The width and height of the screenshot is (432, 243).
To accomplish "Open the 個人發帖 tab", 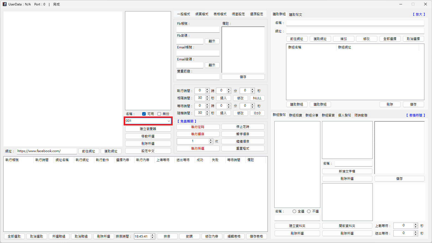I will pos(345,115).
